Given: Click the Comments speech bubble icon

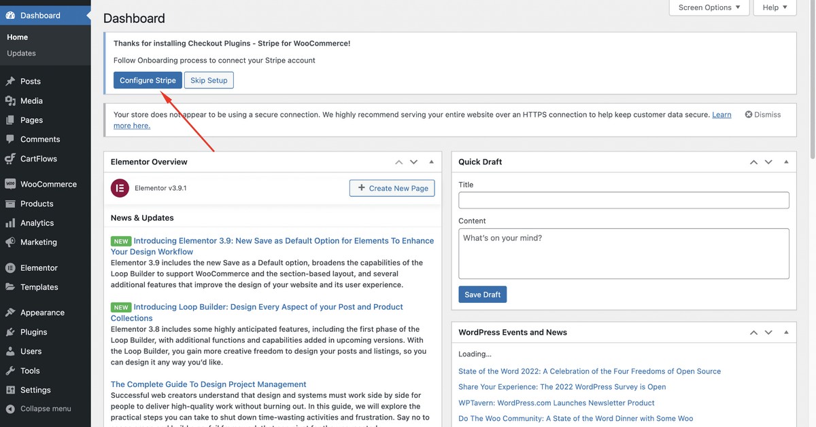Looking at the screenshot, I should [10, 139].
